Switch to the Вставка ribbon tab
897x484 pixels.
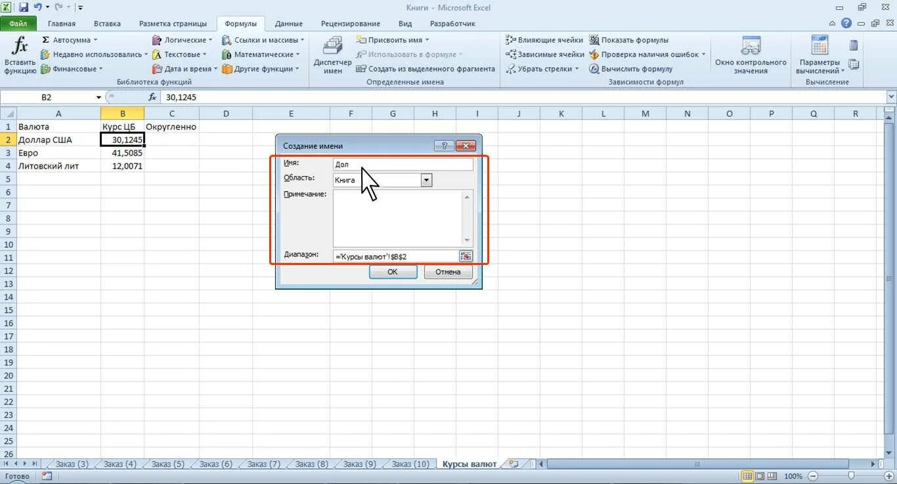(107, 24)
